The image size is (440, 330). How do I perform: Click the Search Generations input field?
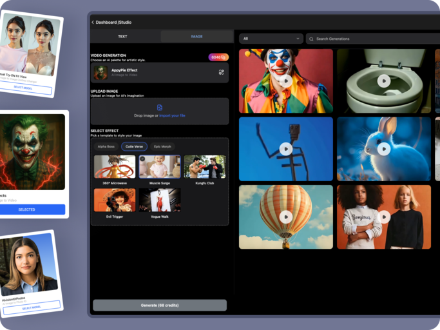click(x=374, y=39)
